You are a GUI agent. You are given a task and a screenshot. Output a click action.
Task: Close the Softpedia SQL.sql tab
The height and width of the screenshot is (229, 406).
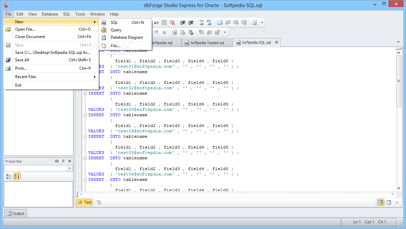(276, 42)
